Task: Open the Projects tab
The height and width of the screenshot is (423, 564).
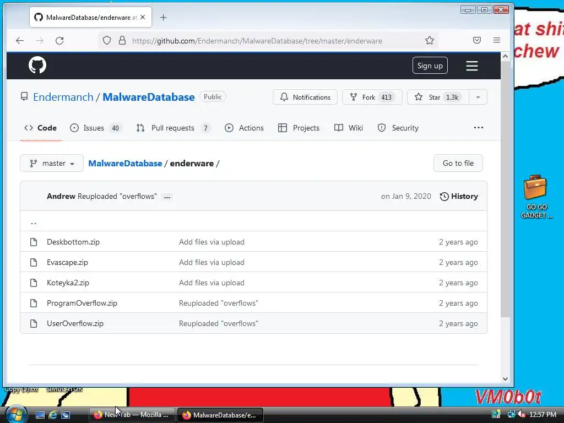Action: tap(299, 128)
